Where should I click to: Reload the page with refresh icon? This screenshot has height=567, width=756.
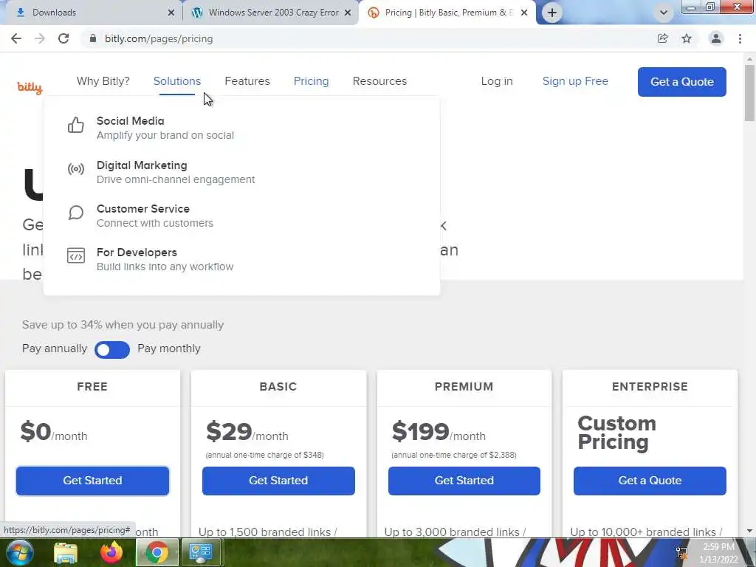(x=63, y=38)
